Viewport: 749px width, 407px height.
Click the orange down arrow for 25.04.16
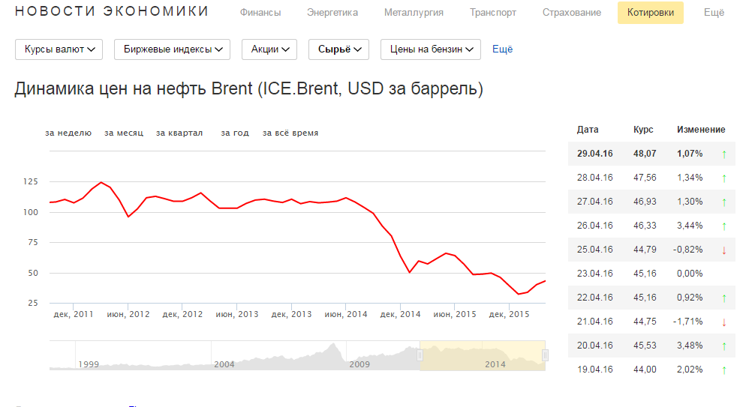tap(724, 250)
